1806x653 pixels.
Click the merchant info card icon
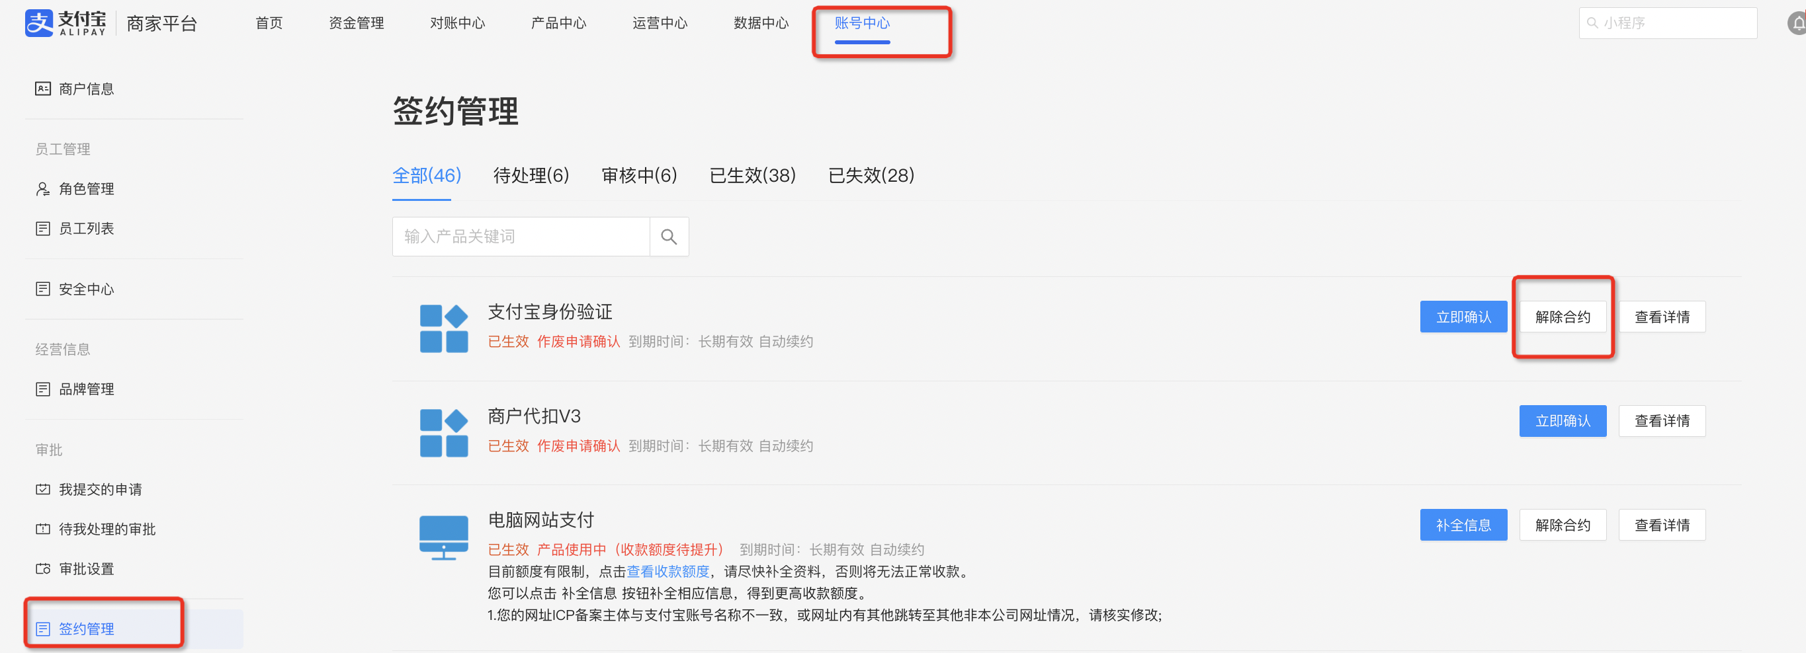click(x=43, y=89)
